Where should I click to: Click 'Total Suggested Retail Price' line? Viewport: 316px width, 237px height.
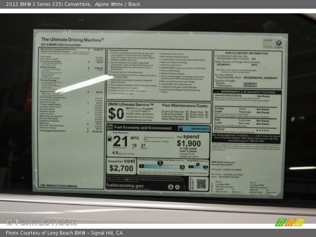(x=53, y=131)
